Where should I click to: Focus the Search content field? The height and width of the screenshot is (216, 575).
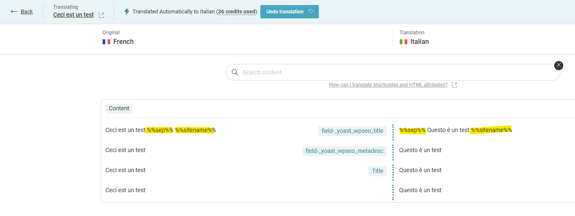[393, 72]
